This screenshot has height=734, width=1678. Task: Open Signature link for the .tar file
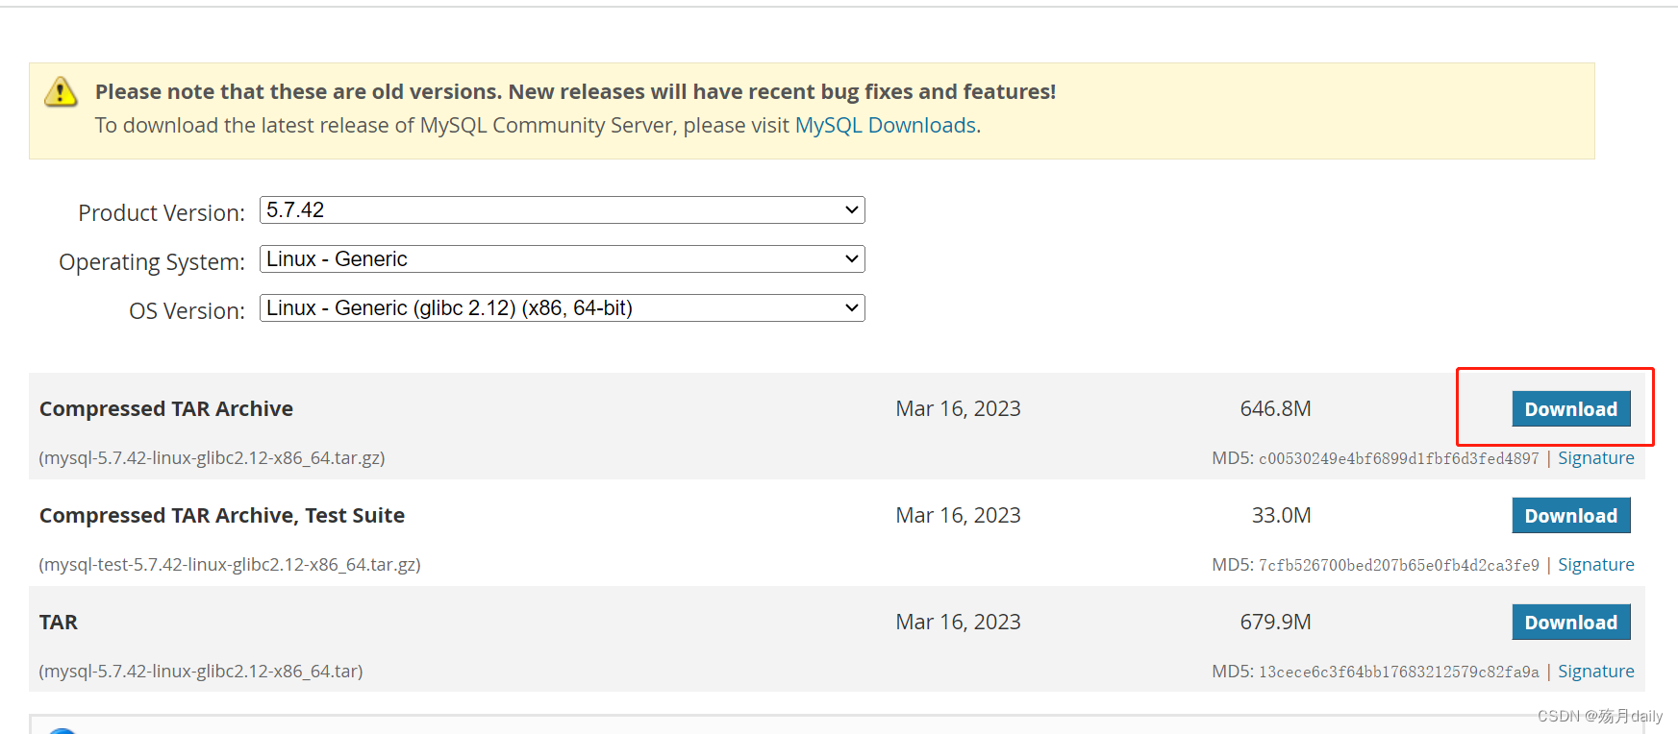1596,672
